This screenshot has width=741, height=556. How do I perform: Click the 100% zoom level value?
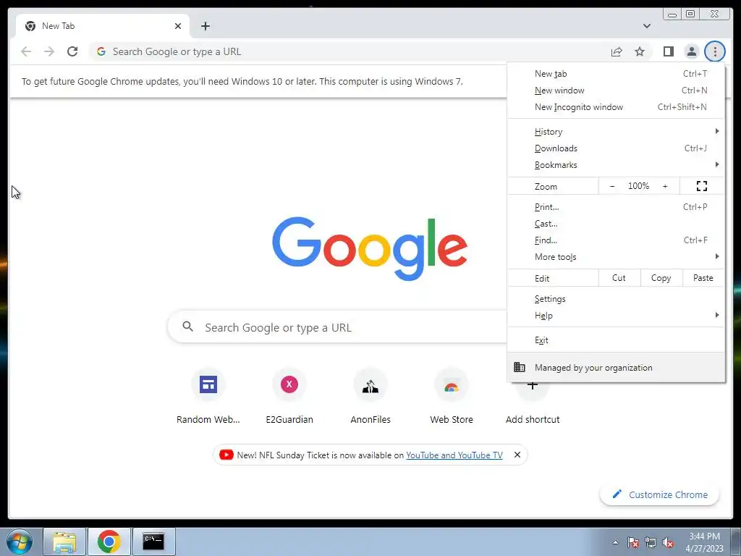[638, 186]
